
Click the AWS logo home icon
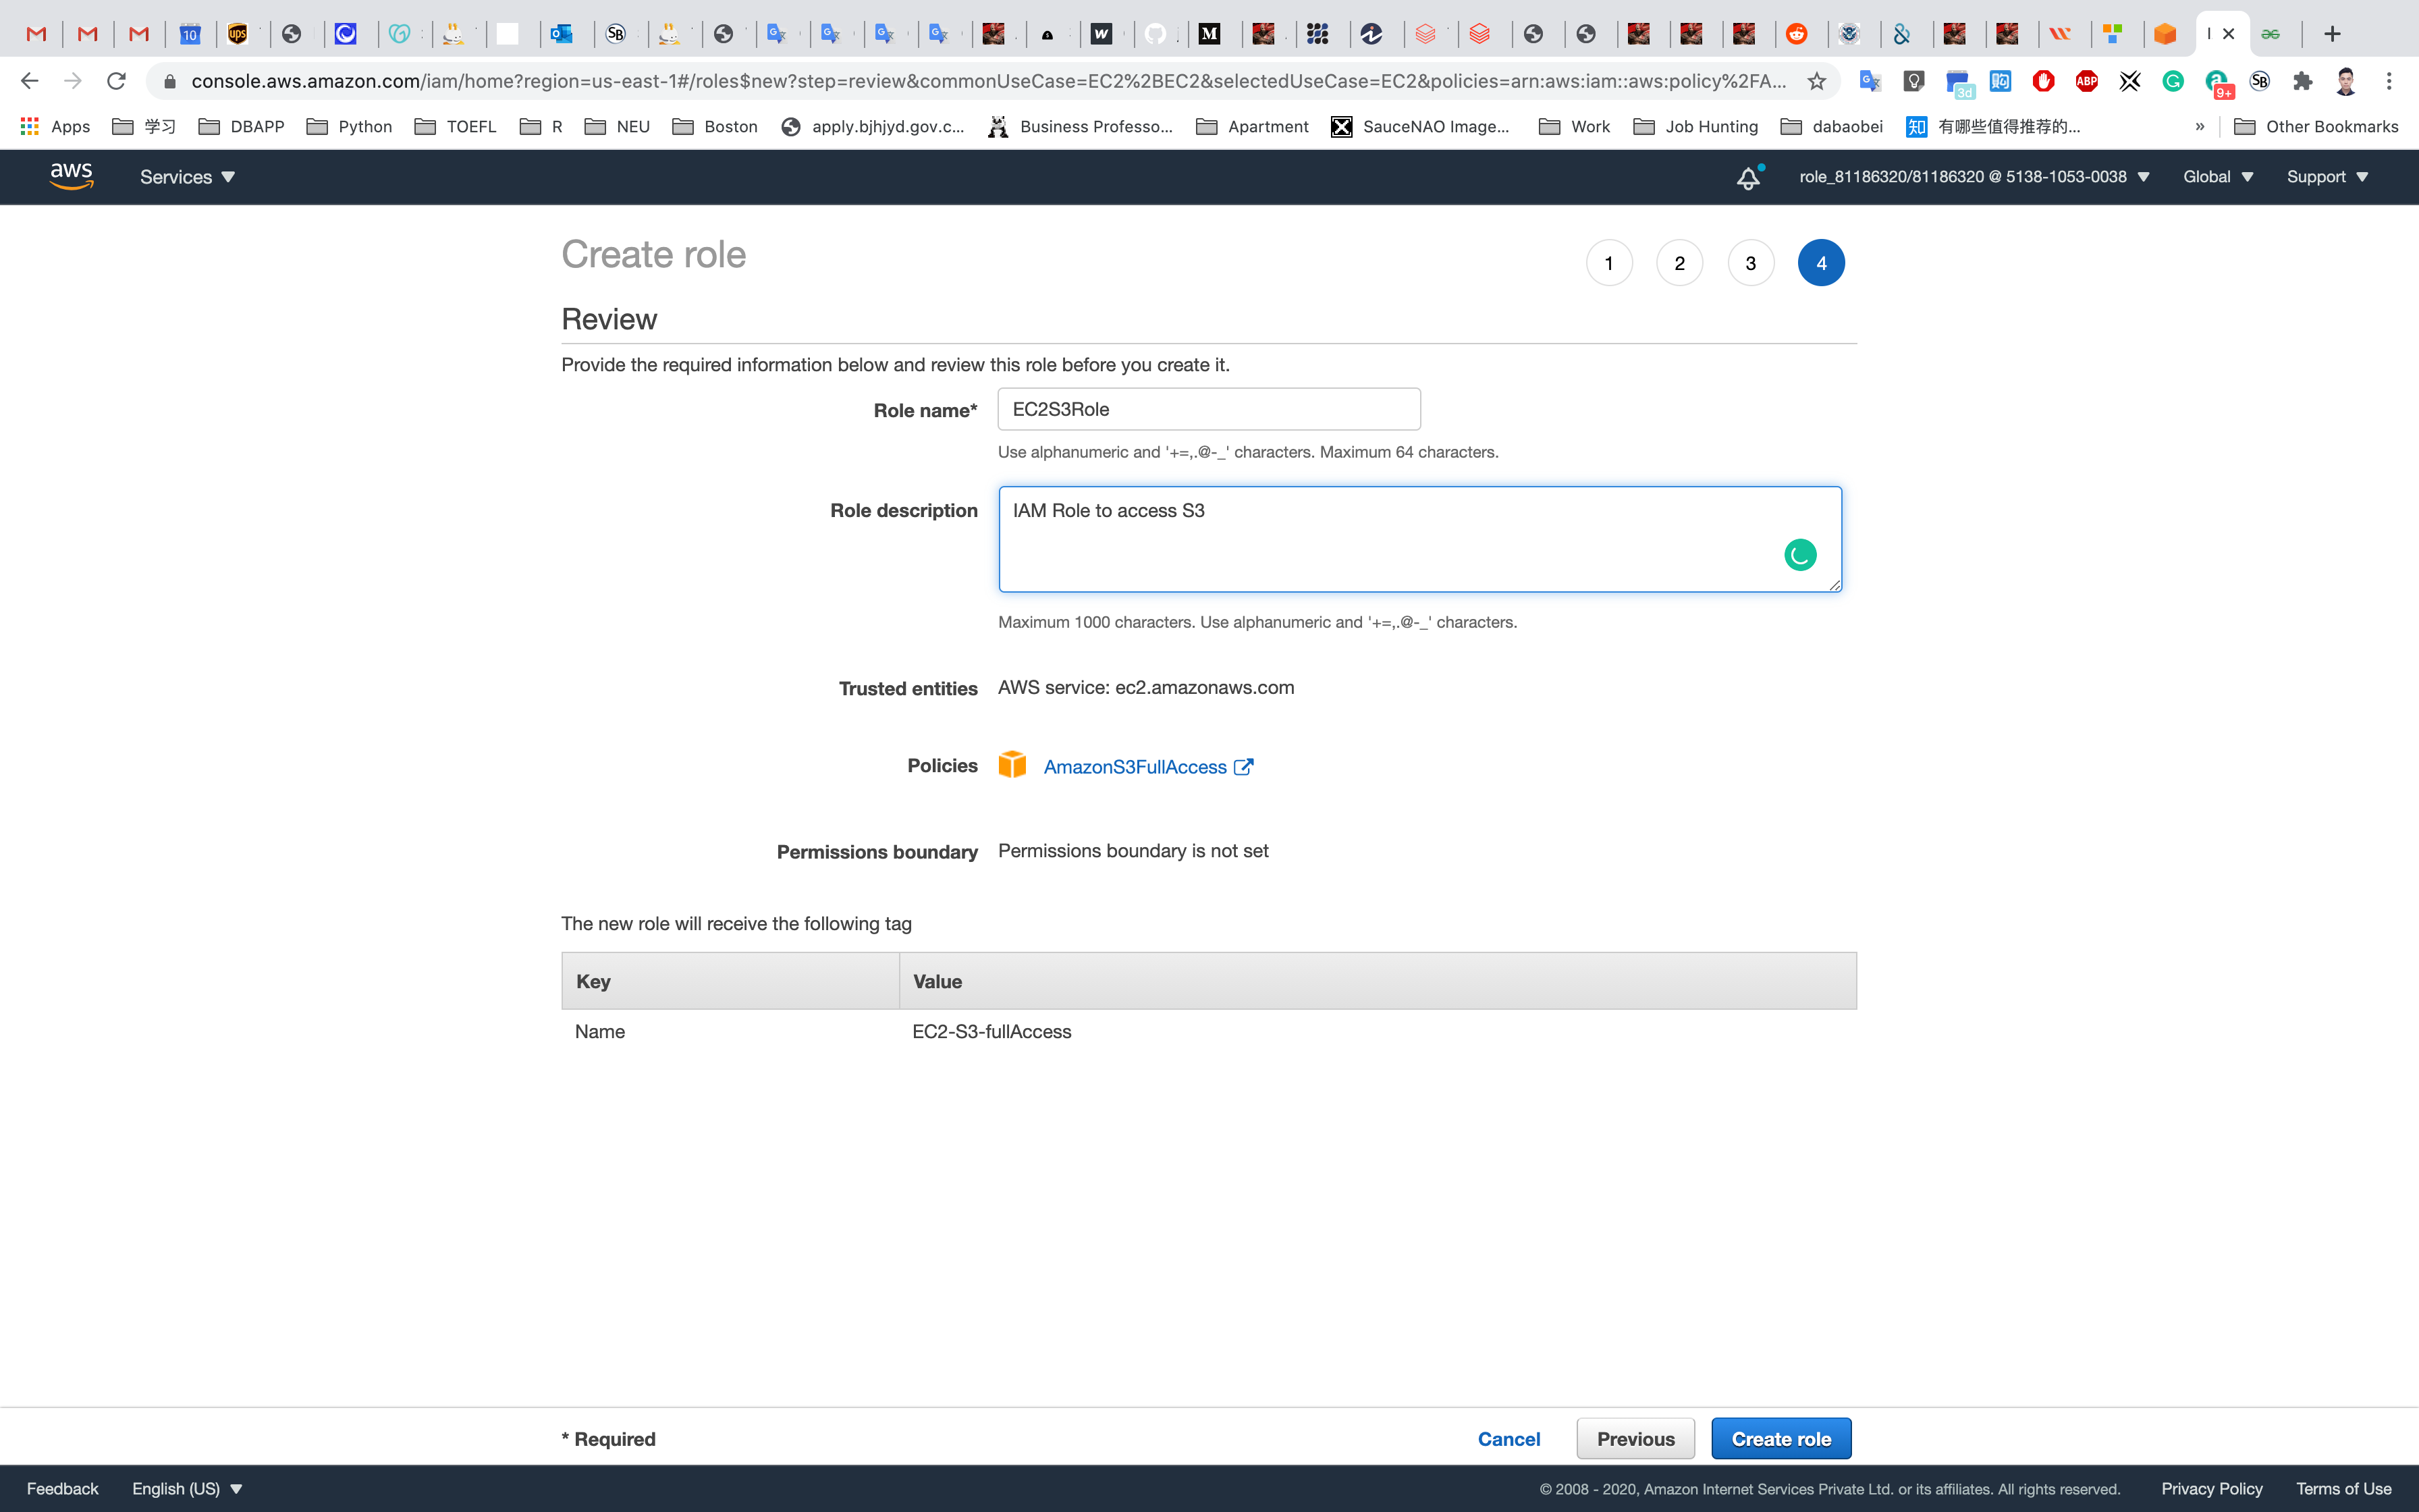pyautogui.click(x=71, y=176)
